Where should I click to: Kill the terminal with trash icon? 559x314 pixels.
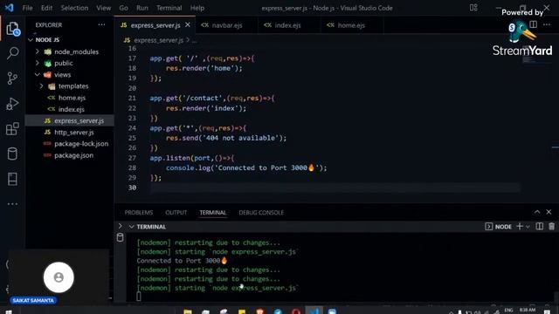551,227
